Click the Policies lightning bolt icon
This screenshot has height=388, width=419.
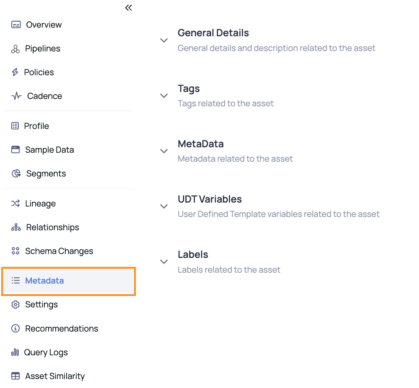click(15, 72)
